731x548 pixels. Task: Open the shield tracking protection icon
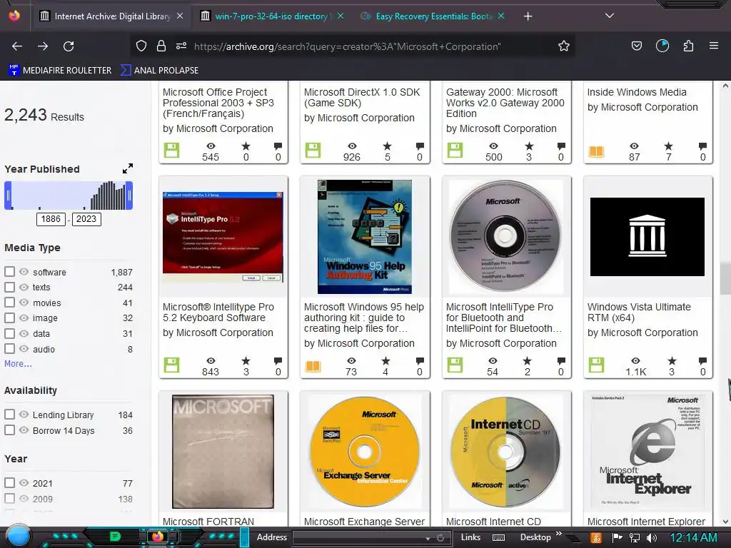pos(141,46)
